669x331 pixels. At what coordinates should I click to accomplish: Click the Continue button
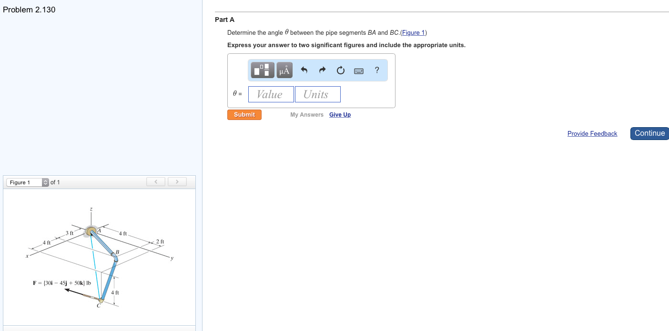tap(649, 133)
